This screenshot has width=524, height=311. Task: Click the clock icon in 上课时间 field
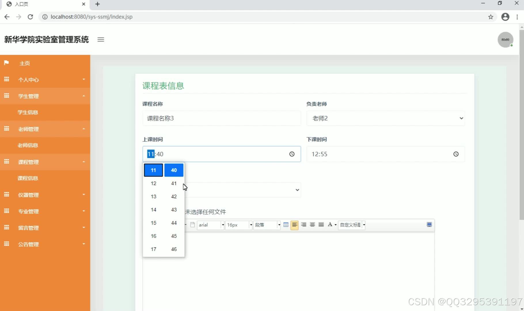[292, 154]
